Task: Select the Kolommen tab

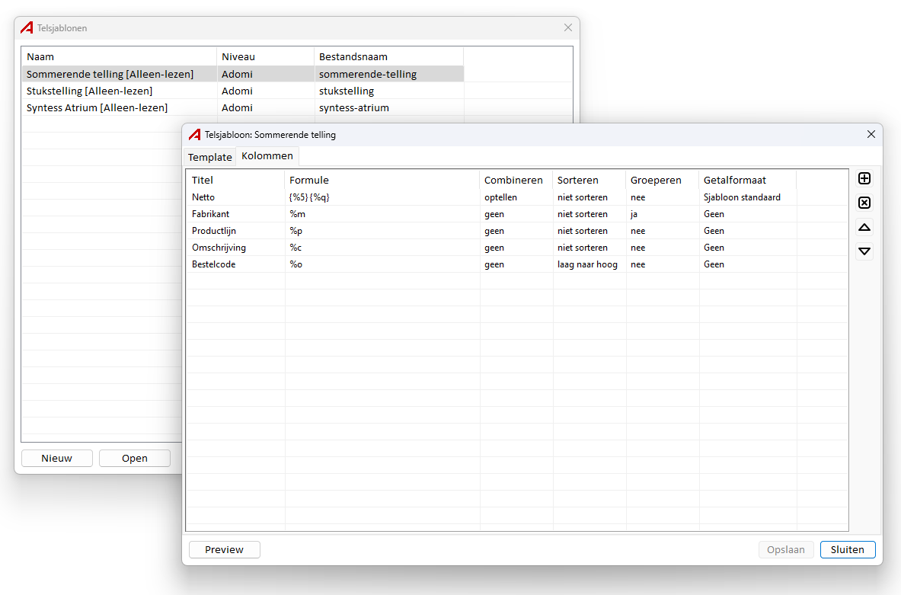Action: point(267,155)
